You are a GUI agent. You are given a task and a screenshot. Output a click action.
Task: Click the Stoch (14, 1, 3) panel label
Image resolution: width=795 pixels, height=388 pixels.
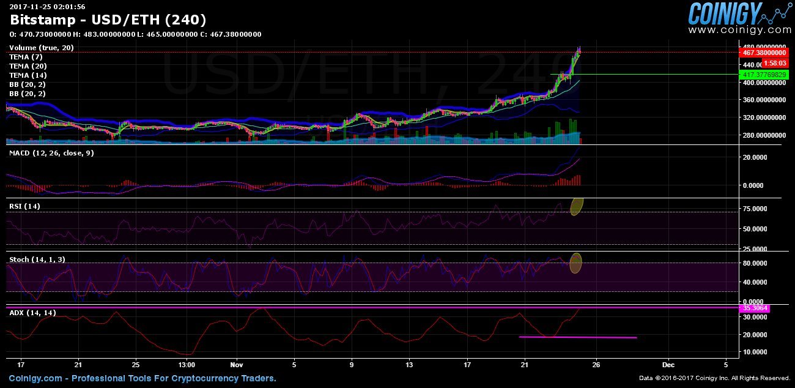coord(37,259)
